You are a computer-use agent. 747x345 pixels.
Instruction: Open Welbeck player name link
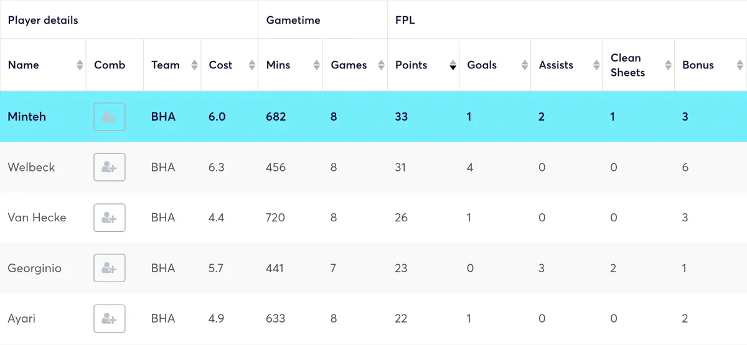[31, 167]
